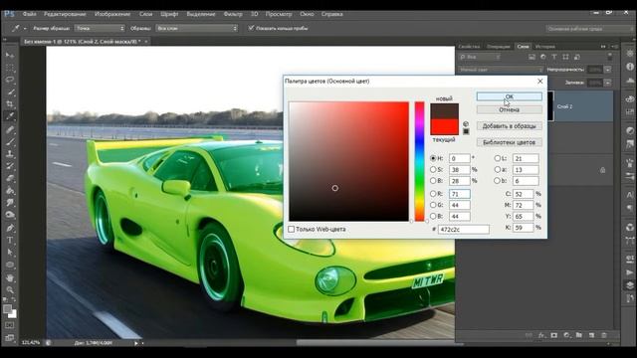Click Добавить в образцы button

coord(509,126)
